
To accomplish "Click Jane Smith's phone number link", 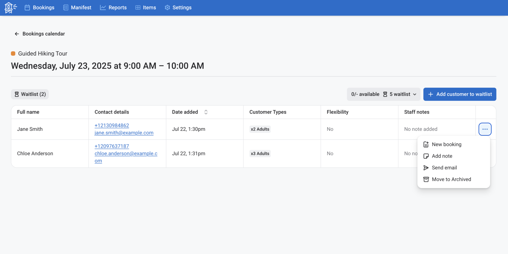I will [112, 125].
